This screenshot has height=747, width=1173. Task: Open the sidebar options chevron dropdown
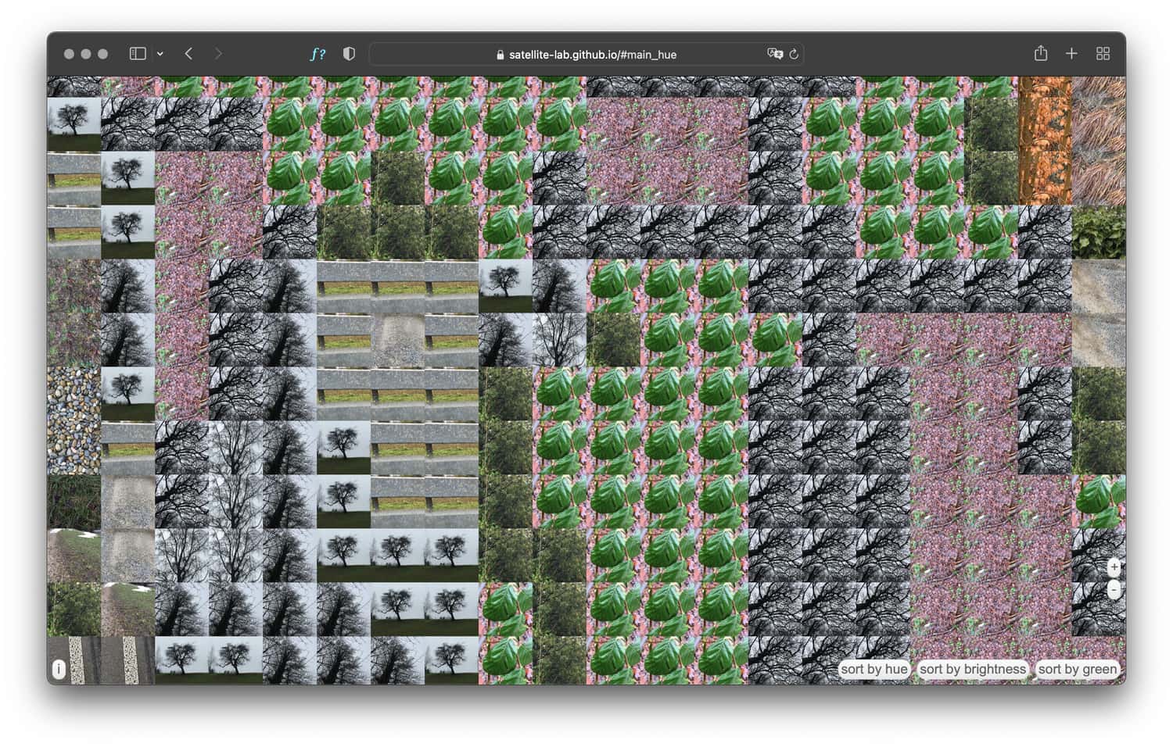[x=159, y=54]
